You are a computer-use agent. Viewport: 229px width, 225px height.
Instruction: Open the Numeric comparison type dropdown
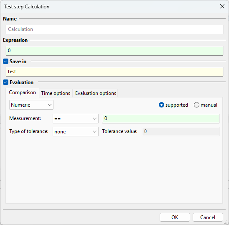click(31, 105)
